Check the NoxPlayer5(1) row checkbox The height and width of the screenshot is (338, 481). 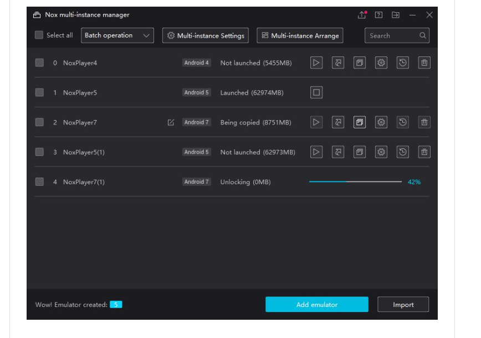[x=39, y=152]
